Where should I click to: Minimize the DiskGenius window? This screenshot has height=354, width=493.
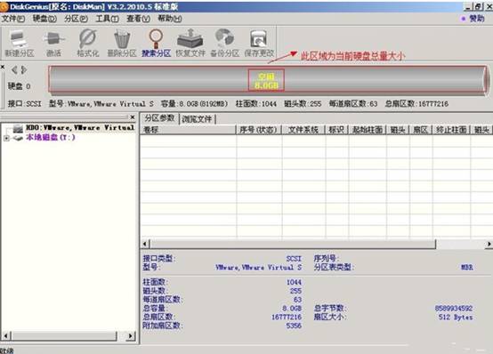click(468, 6)
